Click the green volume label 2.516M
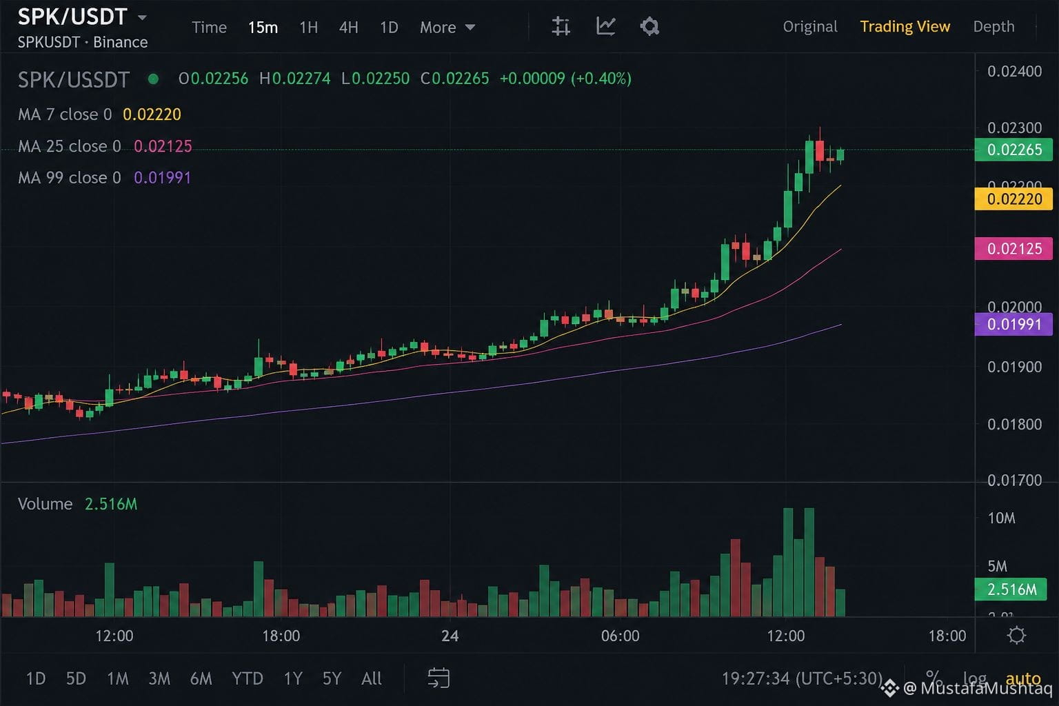 [x=1011, y=589]
